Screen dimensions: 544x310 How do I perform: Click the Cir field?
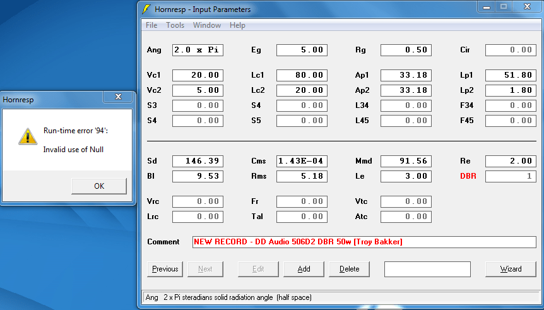[x=511, y=50]
